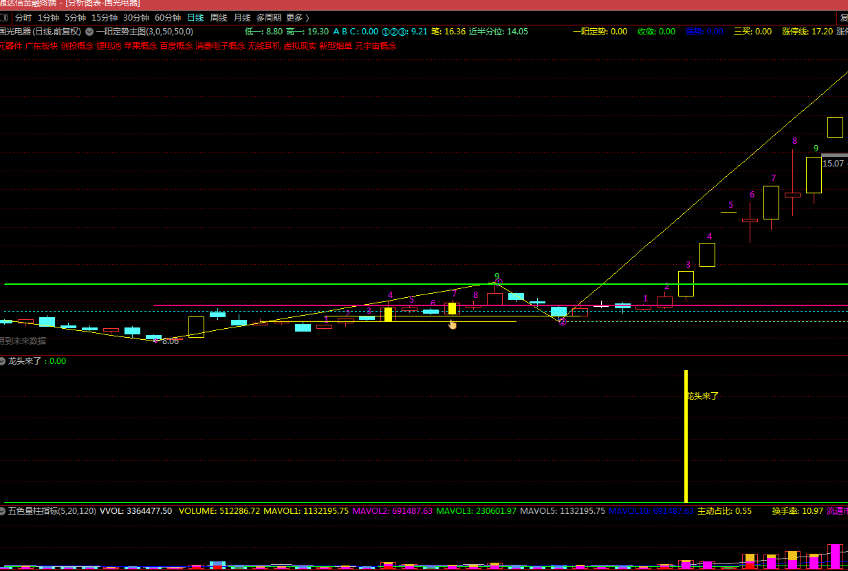Select the 5分钟 chart period
848x571 pixels.
coord(75,18)
